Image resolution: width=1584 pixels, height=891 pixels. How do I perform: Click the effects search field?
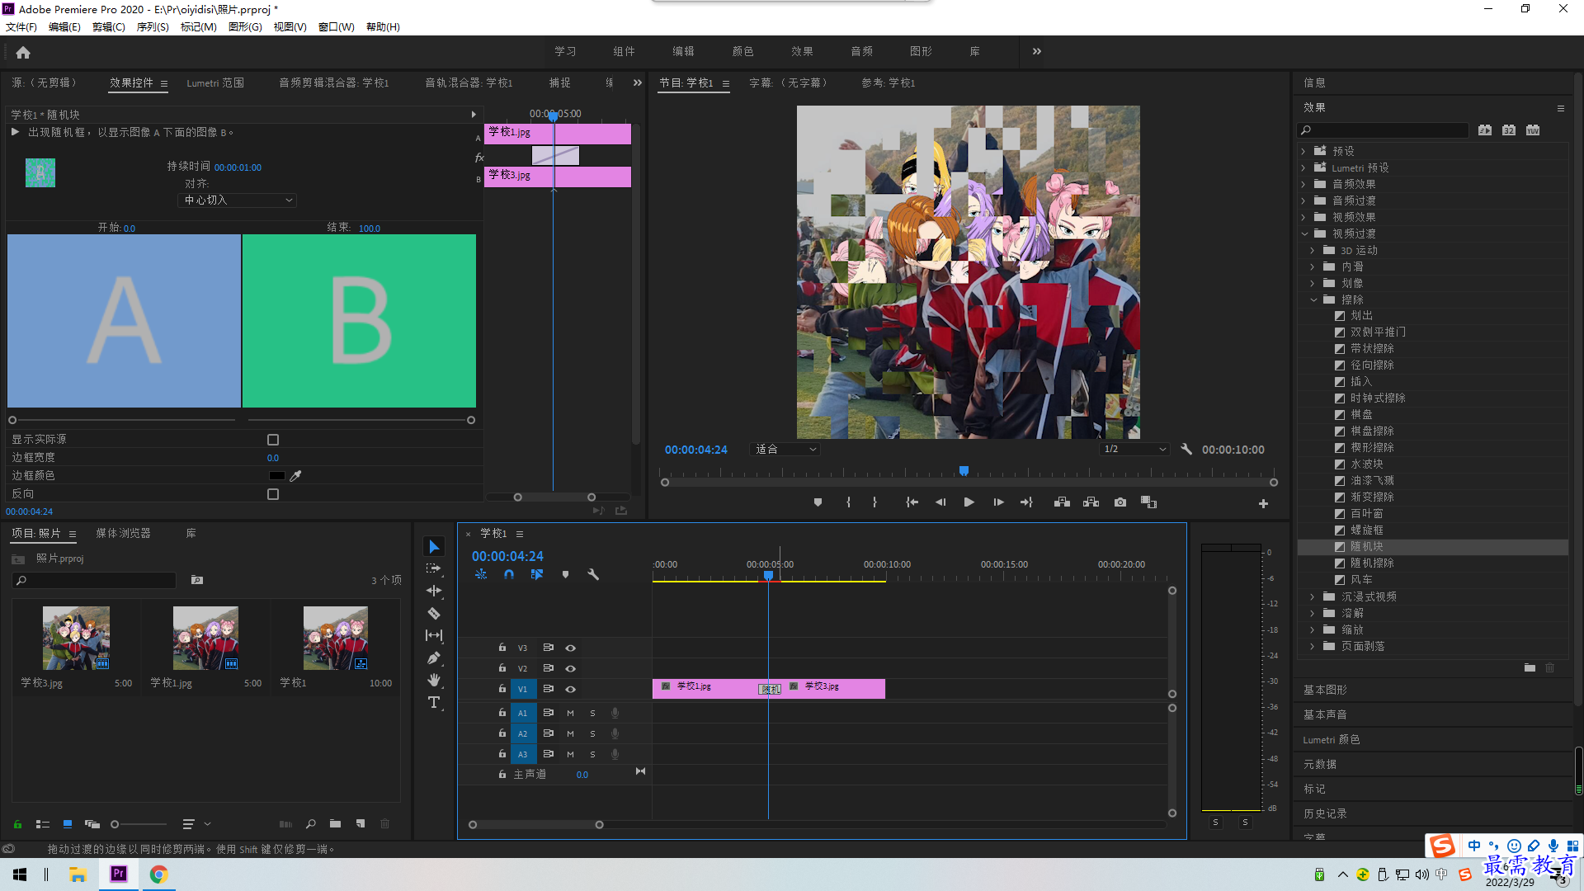tap(1383, 130)
